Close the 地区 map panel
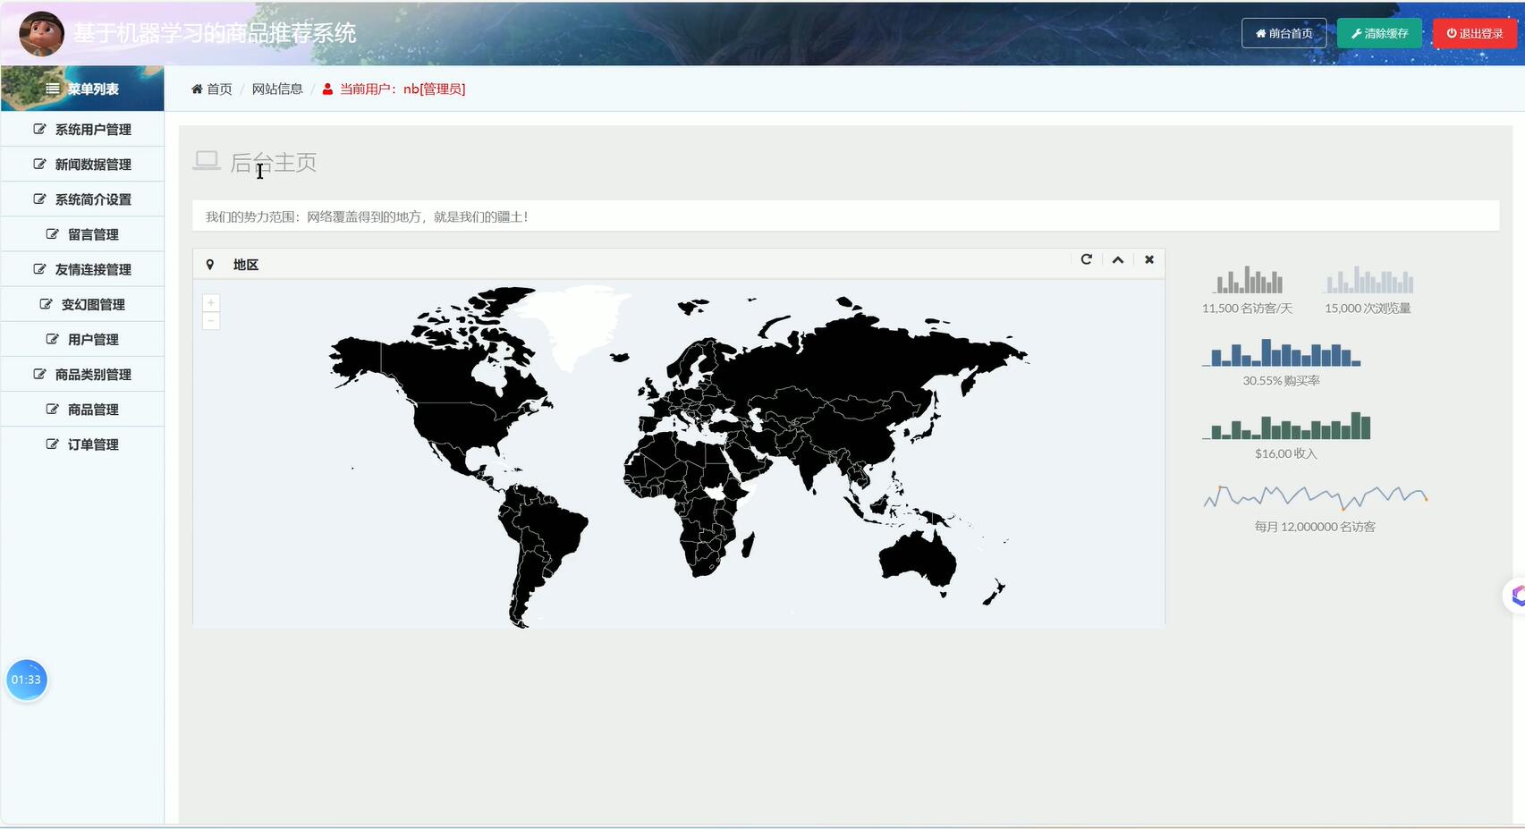Image resolution: width=1525 pixels, height=829 pixels. [x=1149, y=259]
